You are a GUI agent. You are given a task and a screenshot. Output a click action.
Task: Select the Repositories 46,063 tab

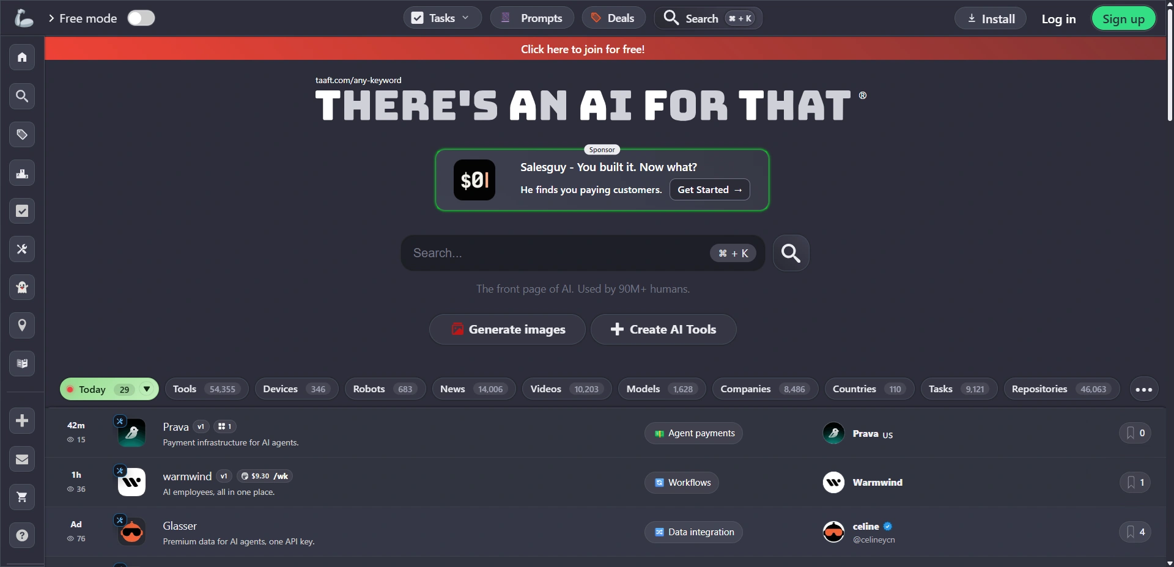[x=1061, y=389]
